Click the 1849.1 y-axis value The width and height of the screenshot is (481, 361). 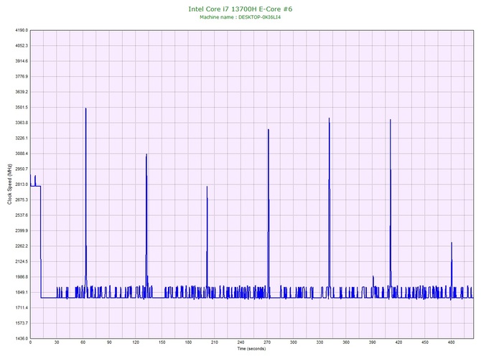click(x=22, y=292)
